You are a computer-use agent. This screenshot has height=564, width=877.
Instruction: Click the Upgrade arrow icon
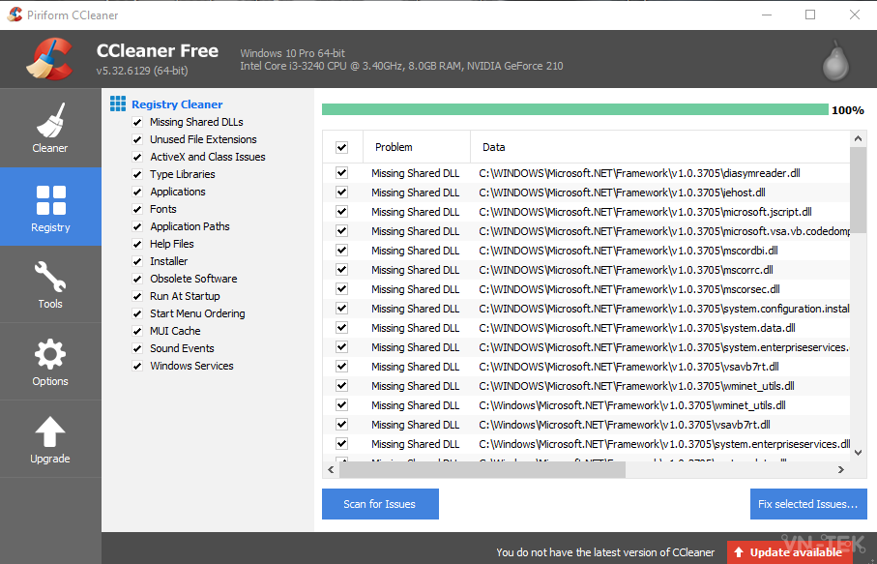point(50,432)
